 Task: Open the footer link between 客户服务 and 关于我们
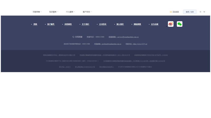click(x=68, y=24)
